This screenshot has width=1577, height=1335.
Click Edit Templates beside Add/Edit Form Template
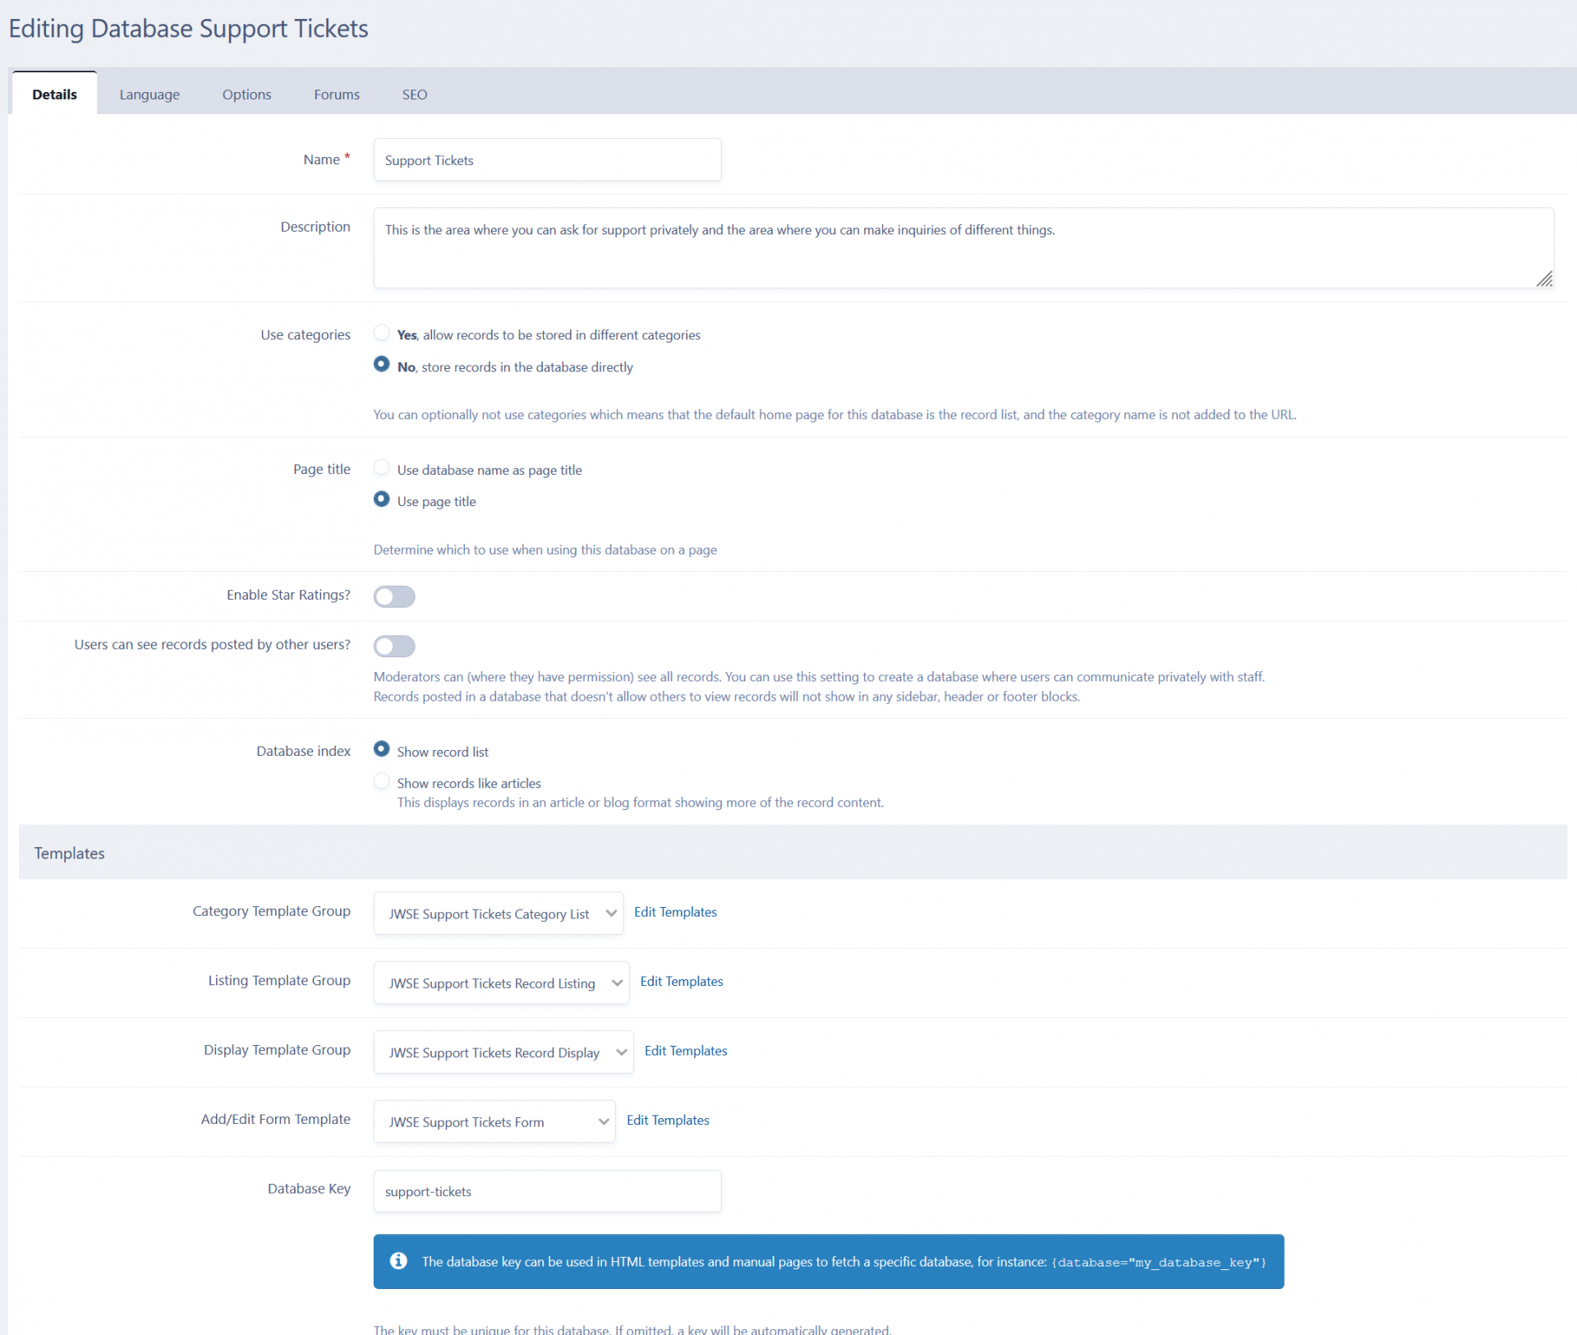[x=668, y=1120]
